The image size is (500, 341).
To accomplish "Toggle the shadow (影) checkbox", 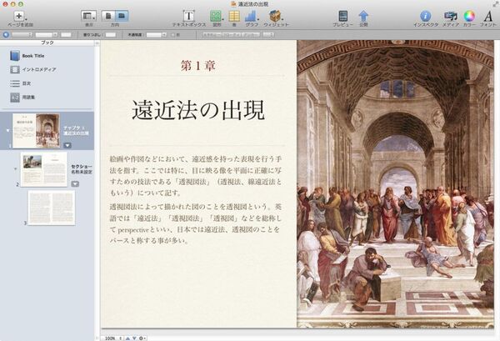I will [173, 35].
